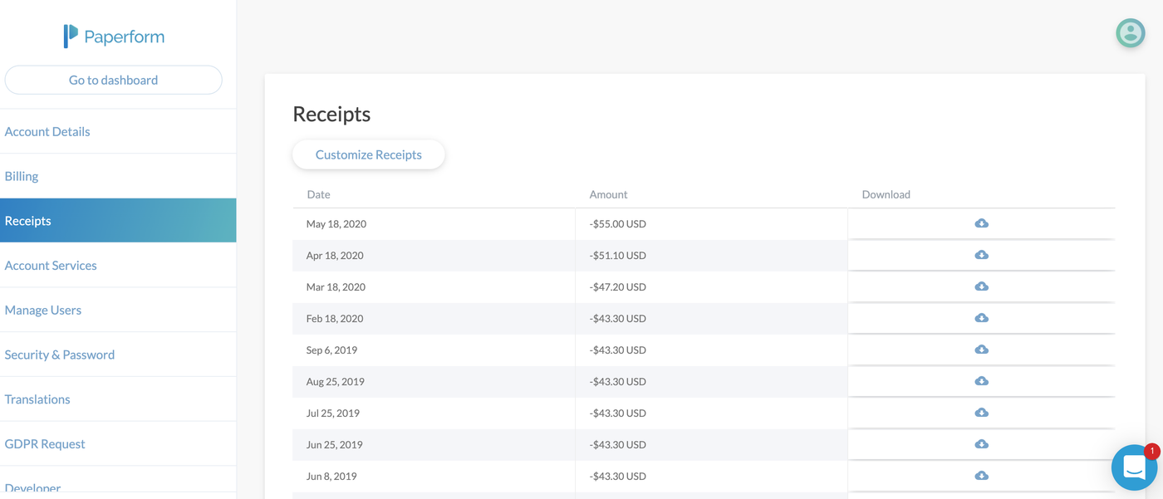Download the receipt for May 18, 2020

(x=981, y=223)
